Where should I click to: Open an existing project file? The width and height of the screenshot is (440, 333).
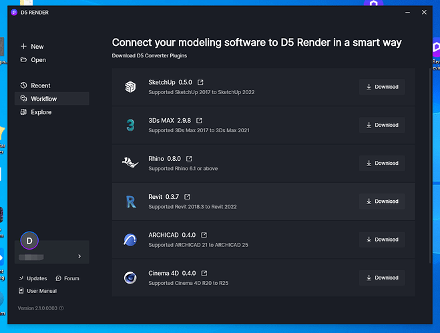pyautogui.click(x=33, y=60)
